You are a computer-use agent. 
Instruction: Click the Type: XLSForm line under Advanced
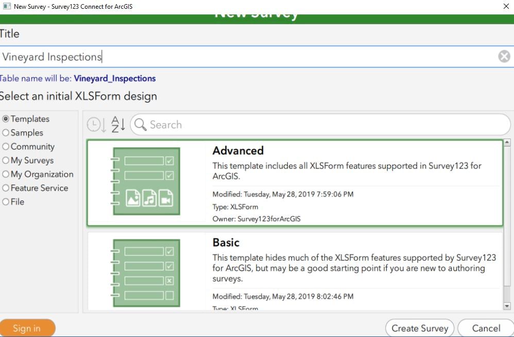tap(235, 207)
